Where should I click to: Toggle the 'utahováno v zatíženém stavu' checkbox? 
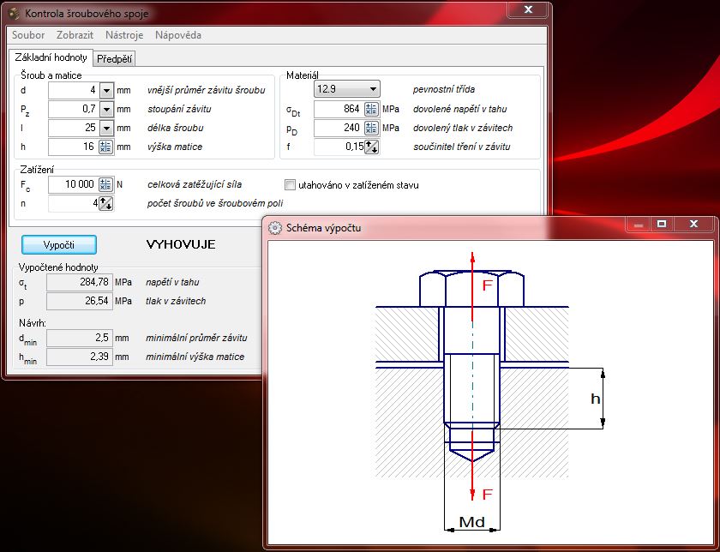click(x=290, y=184)
